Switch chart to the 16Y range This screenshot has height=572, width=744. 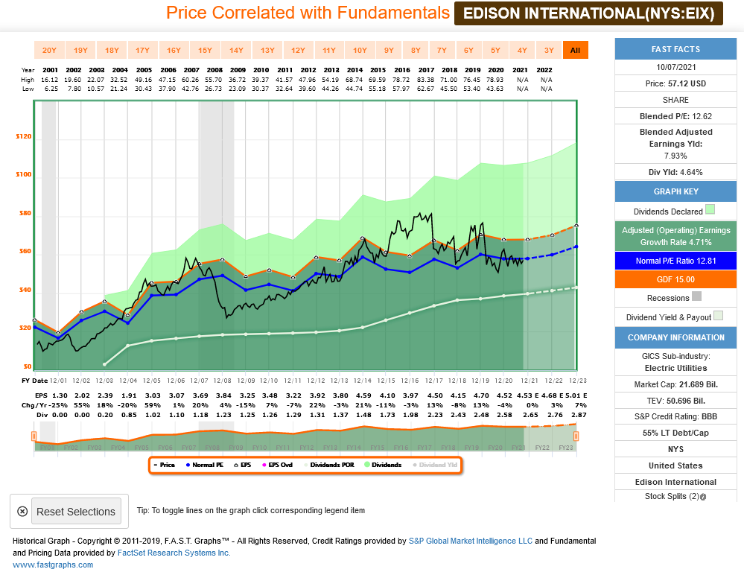[x=174, y=51]
